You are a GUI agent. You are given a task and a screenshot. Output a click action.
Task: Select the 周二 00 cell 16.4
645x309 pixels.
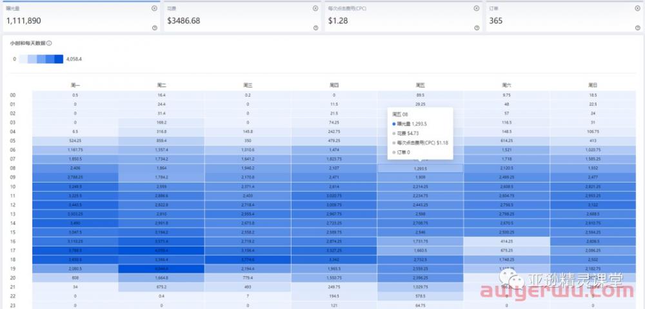(x=161, y=95)
